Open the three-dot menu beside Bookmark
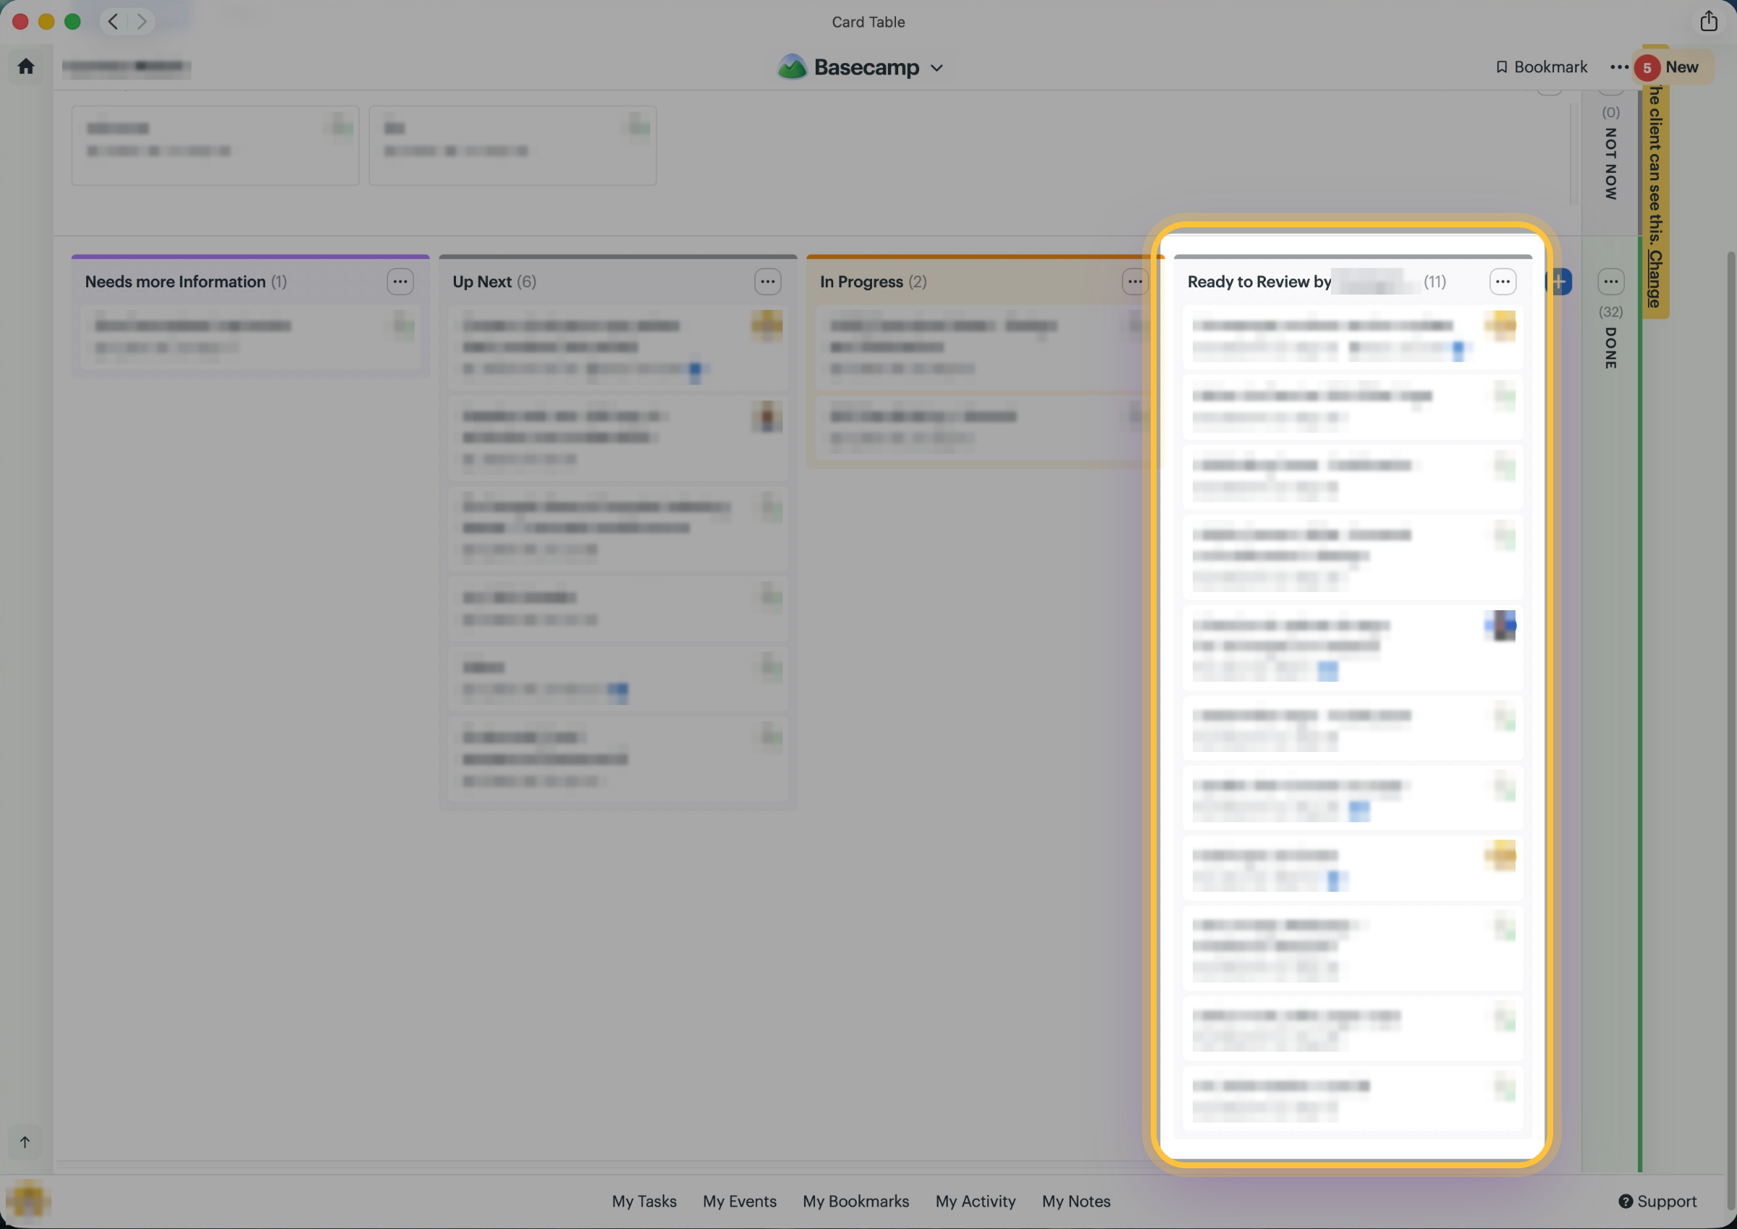 pos(1619,67)
